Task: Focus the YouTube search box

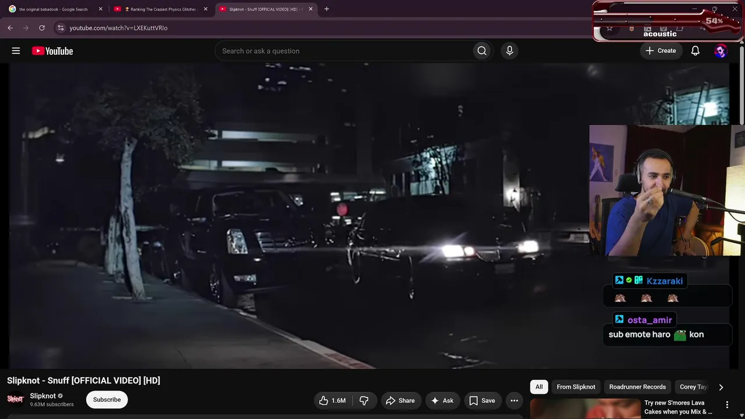Action: 343,51
